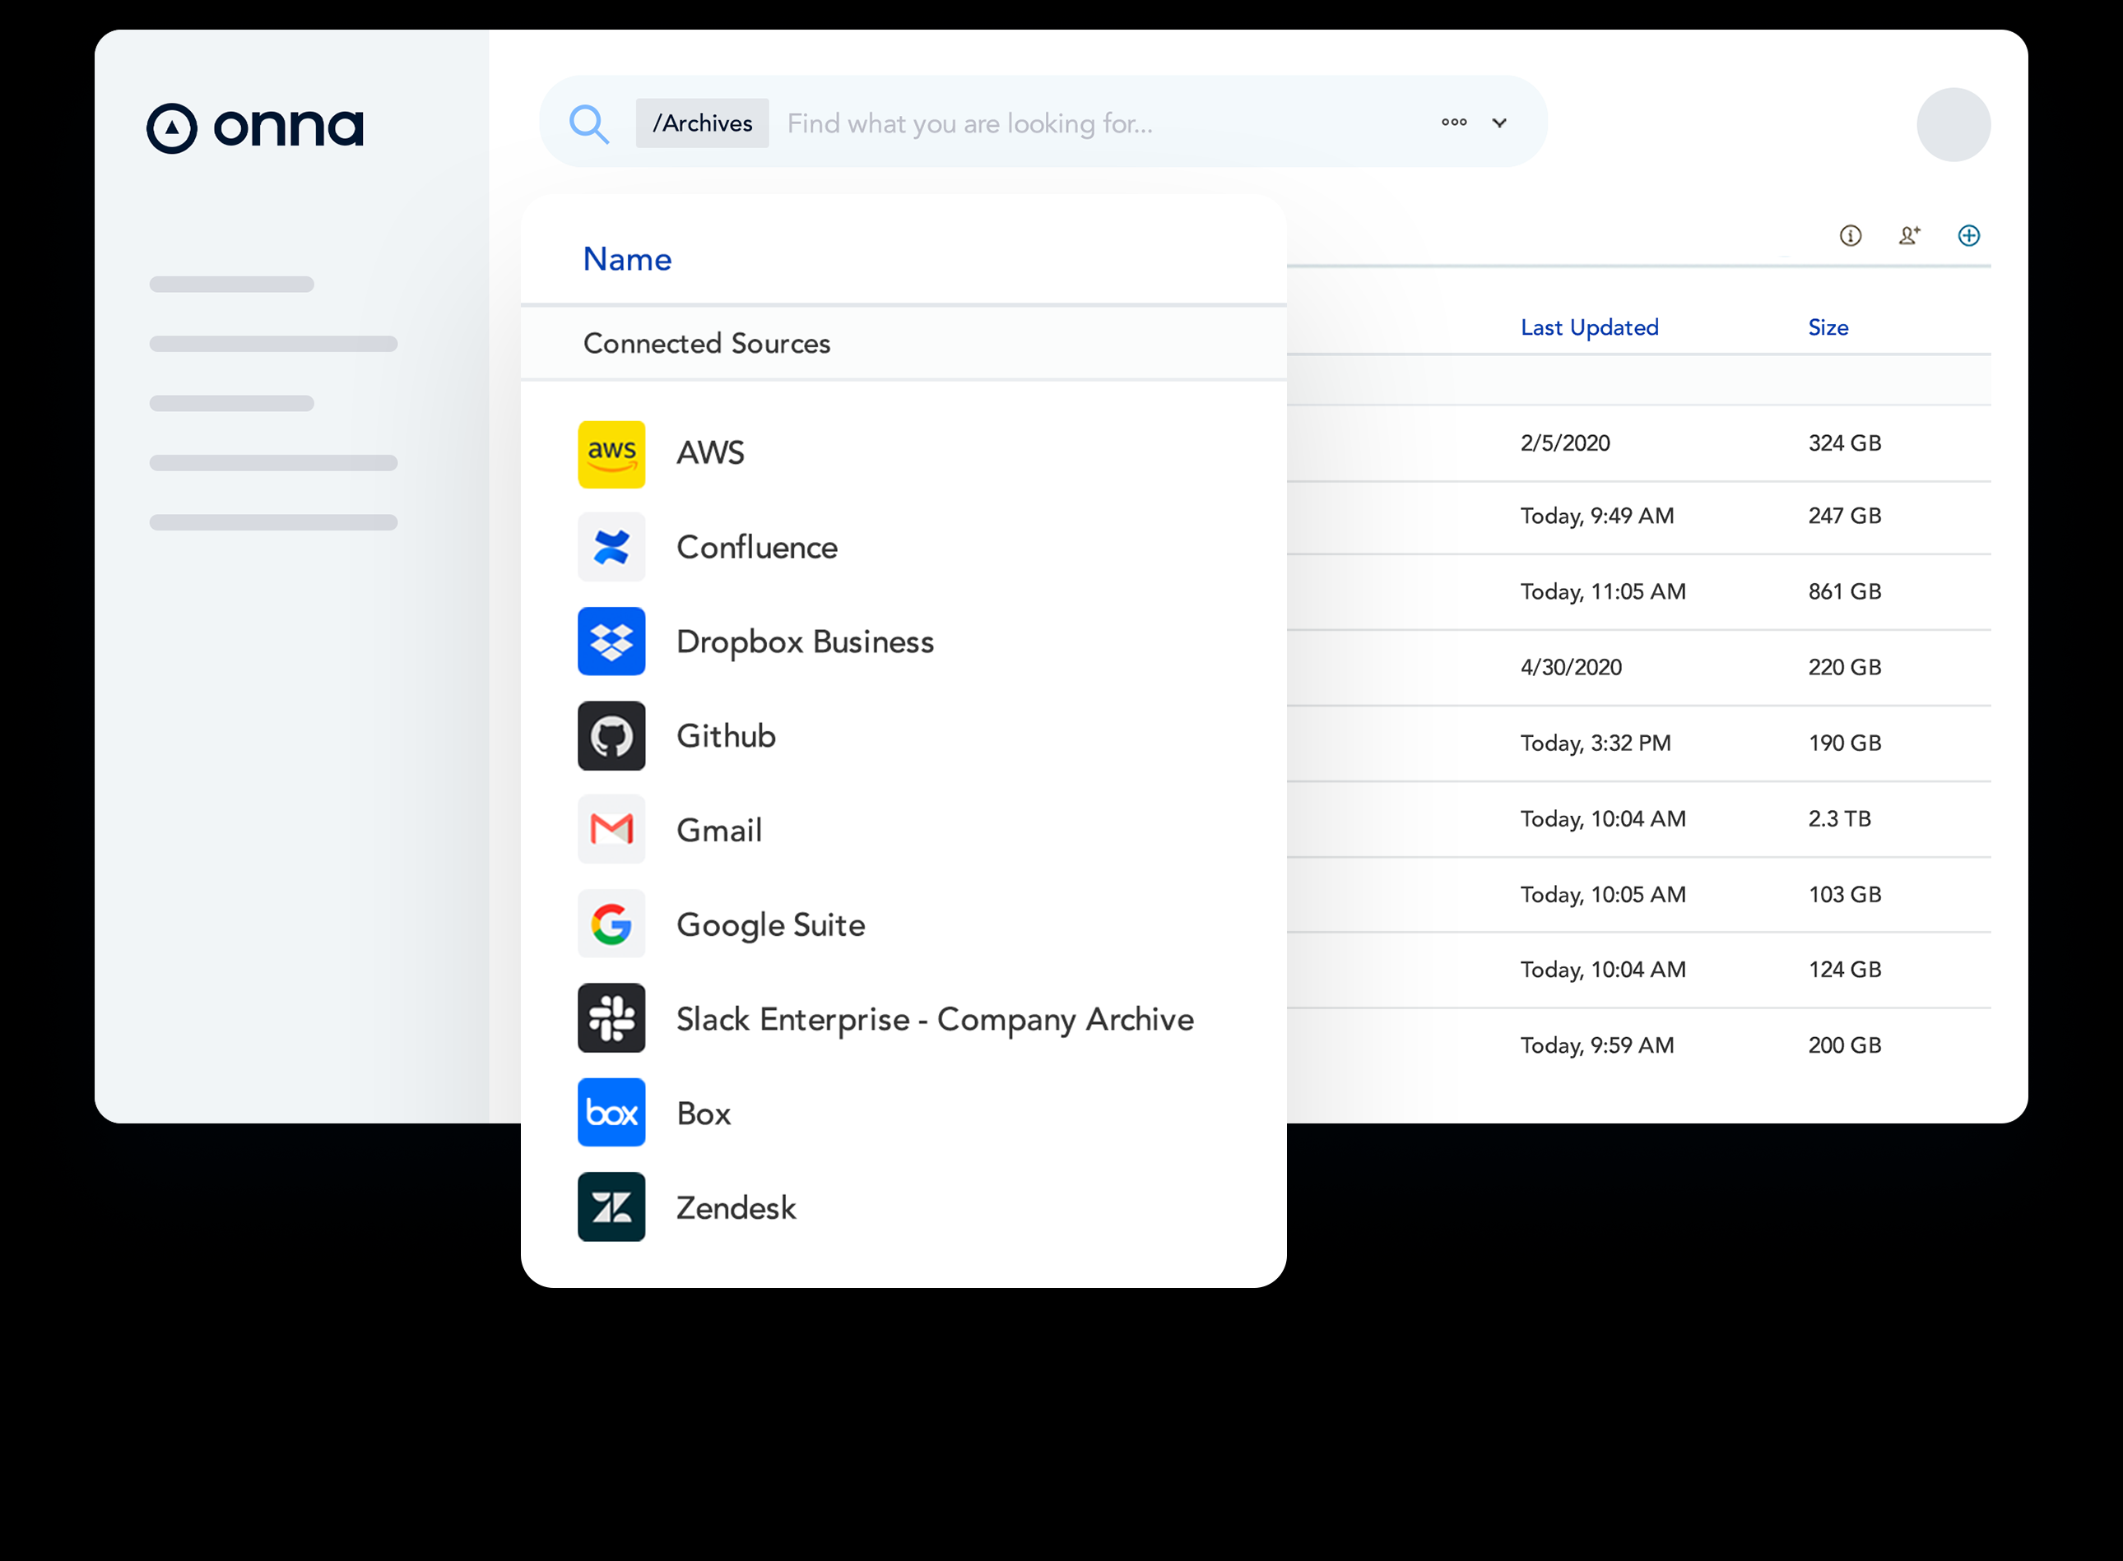Click the 247 GB size value
This screenshot has height=1561, width=2123.
1845,516
